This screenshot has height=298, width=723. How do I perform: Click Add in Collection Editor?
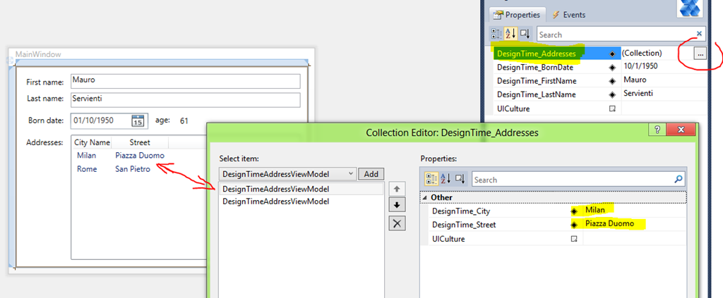(371, 174)
